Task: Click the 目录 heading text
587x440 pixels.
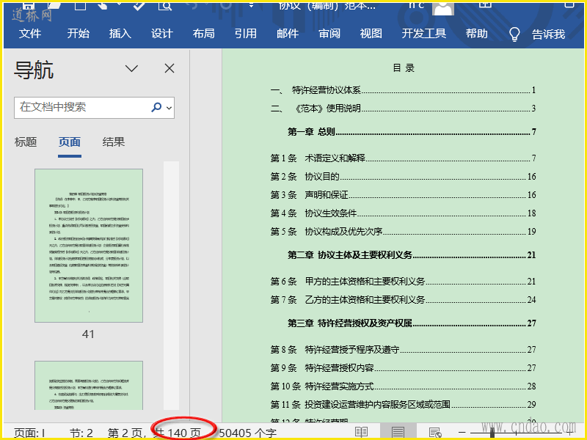Action: (404, 68)
